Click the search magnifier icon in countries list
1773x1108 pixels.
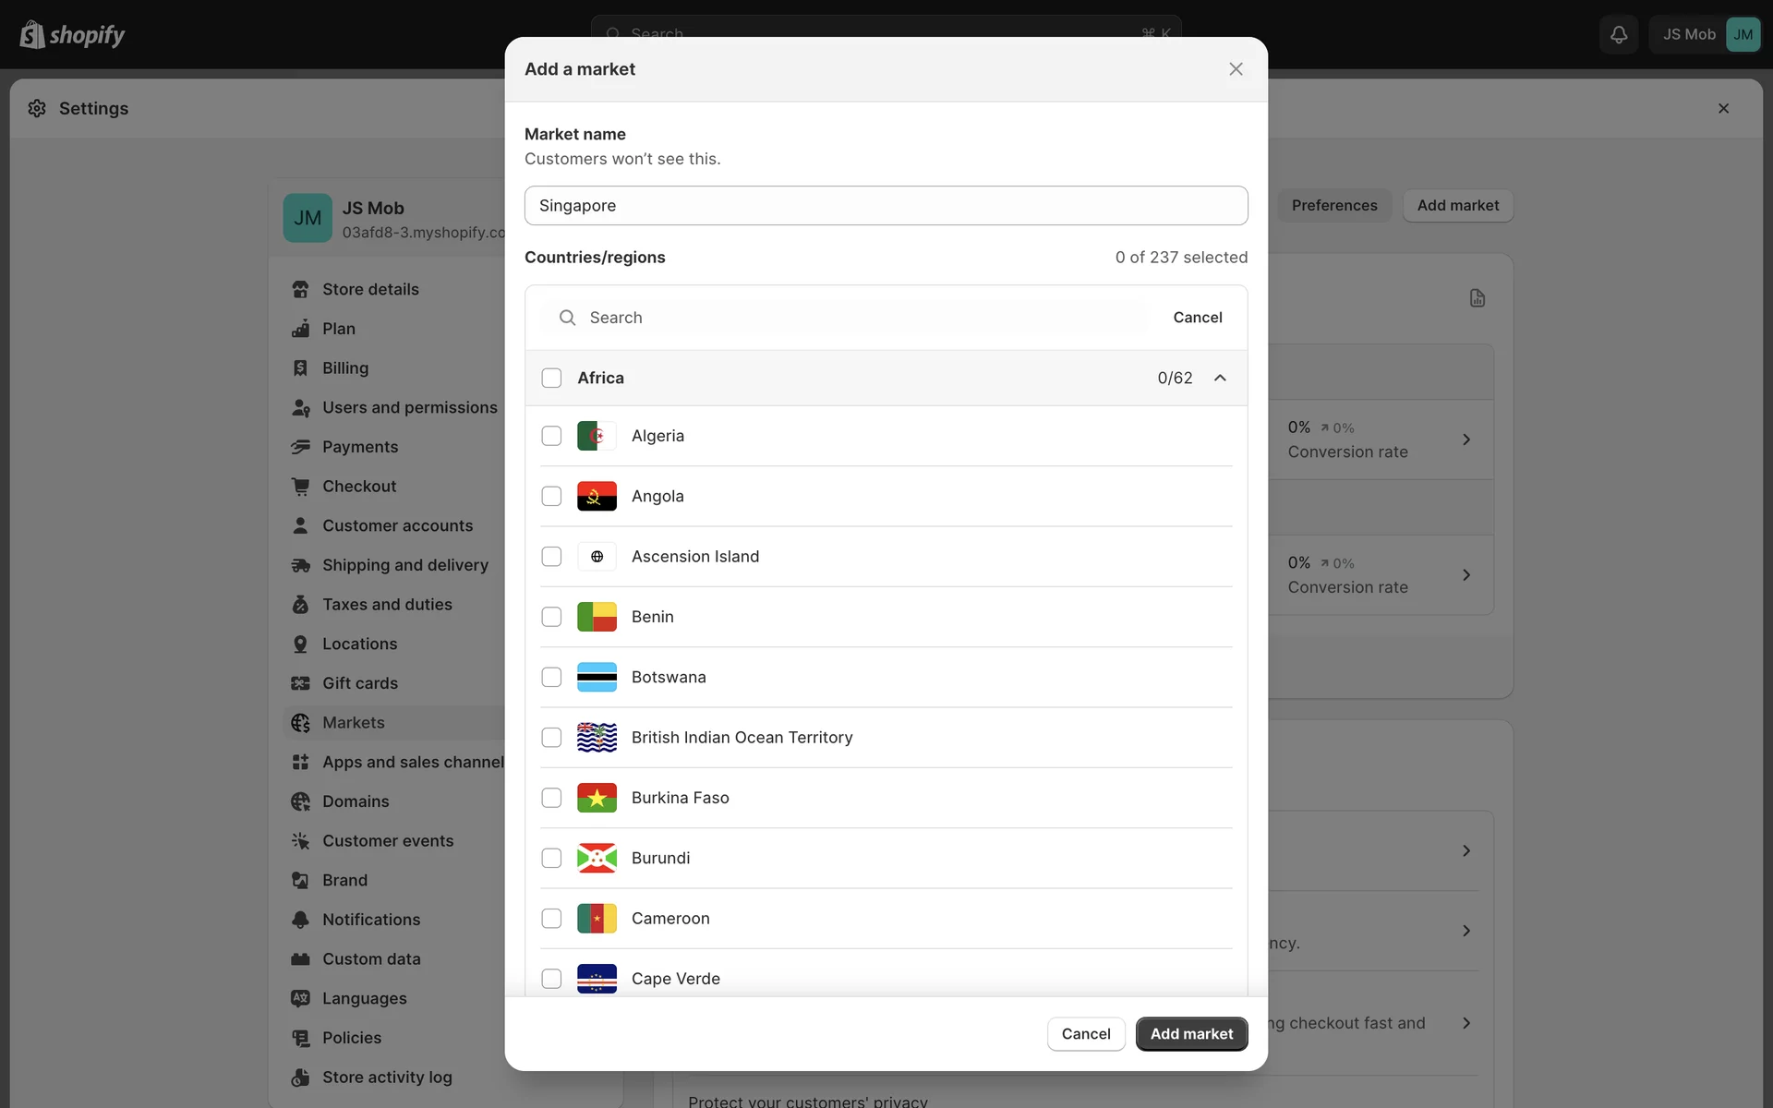tap(567, 318)
